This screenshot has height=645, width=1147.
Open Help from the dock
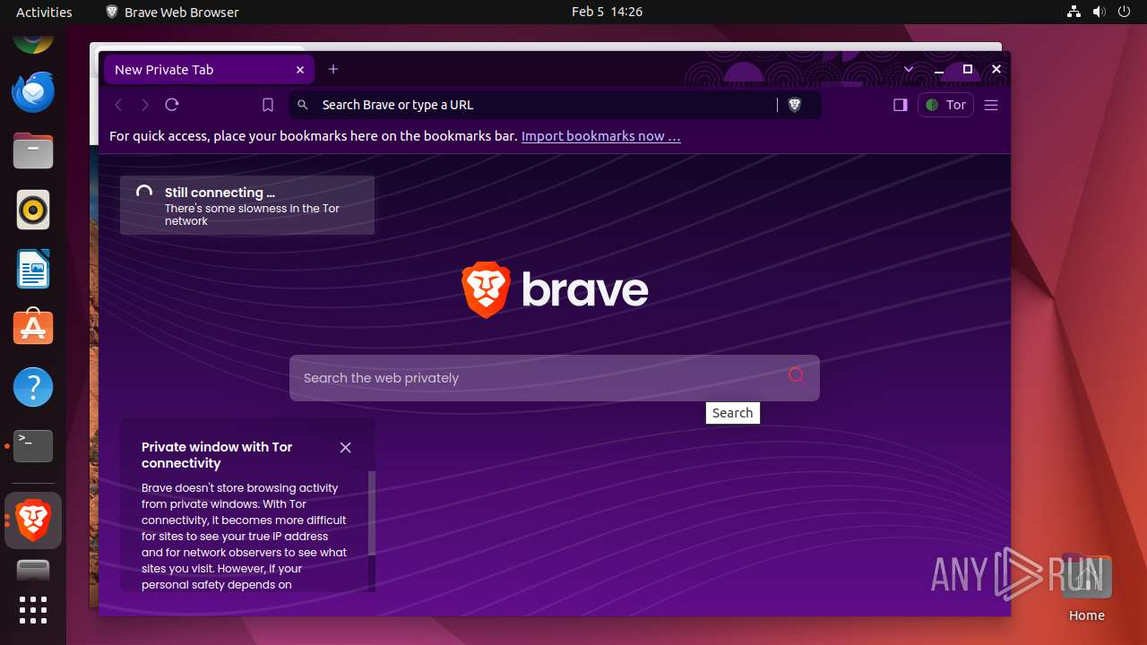[x=33, y=387]
